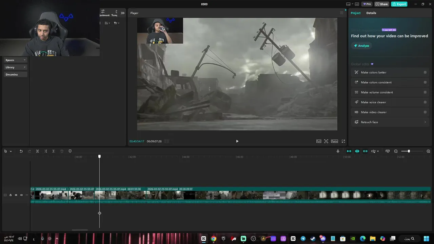Open Telegram from the taskbar

pos(303,239)
